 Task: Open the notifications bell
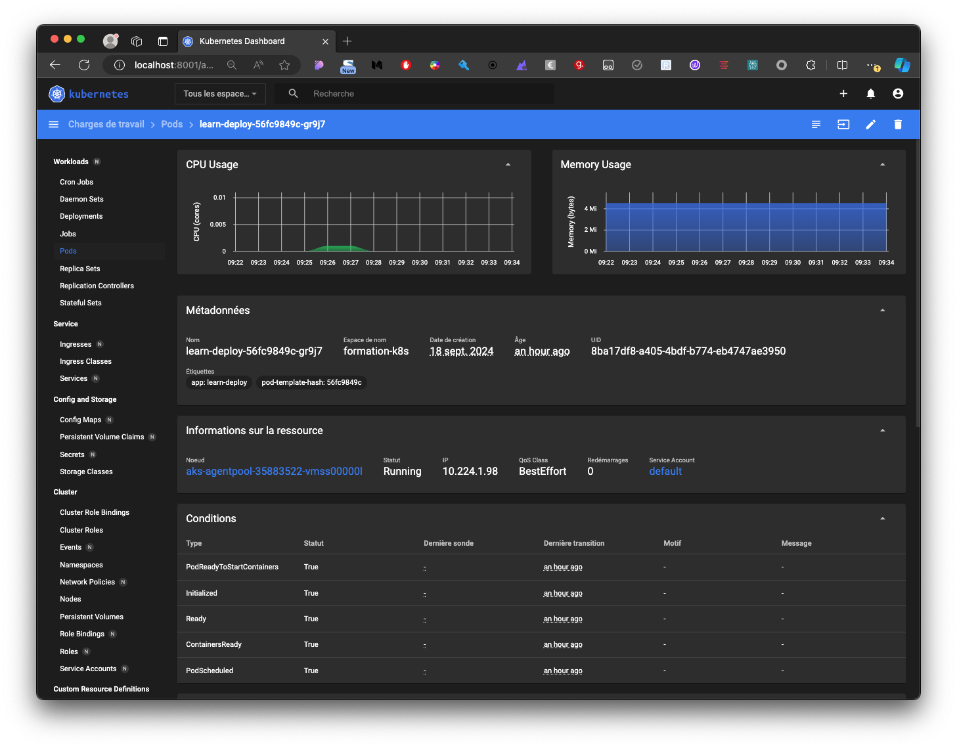(x=870, y=94)
